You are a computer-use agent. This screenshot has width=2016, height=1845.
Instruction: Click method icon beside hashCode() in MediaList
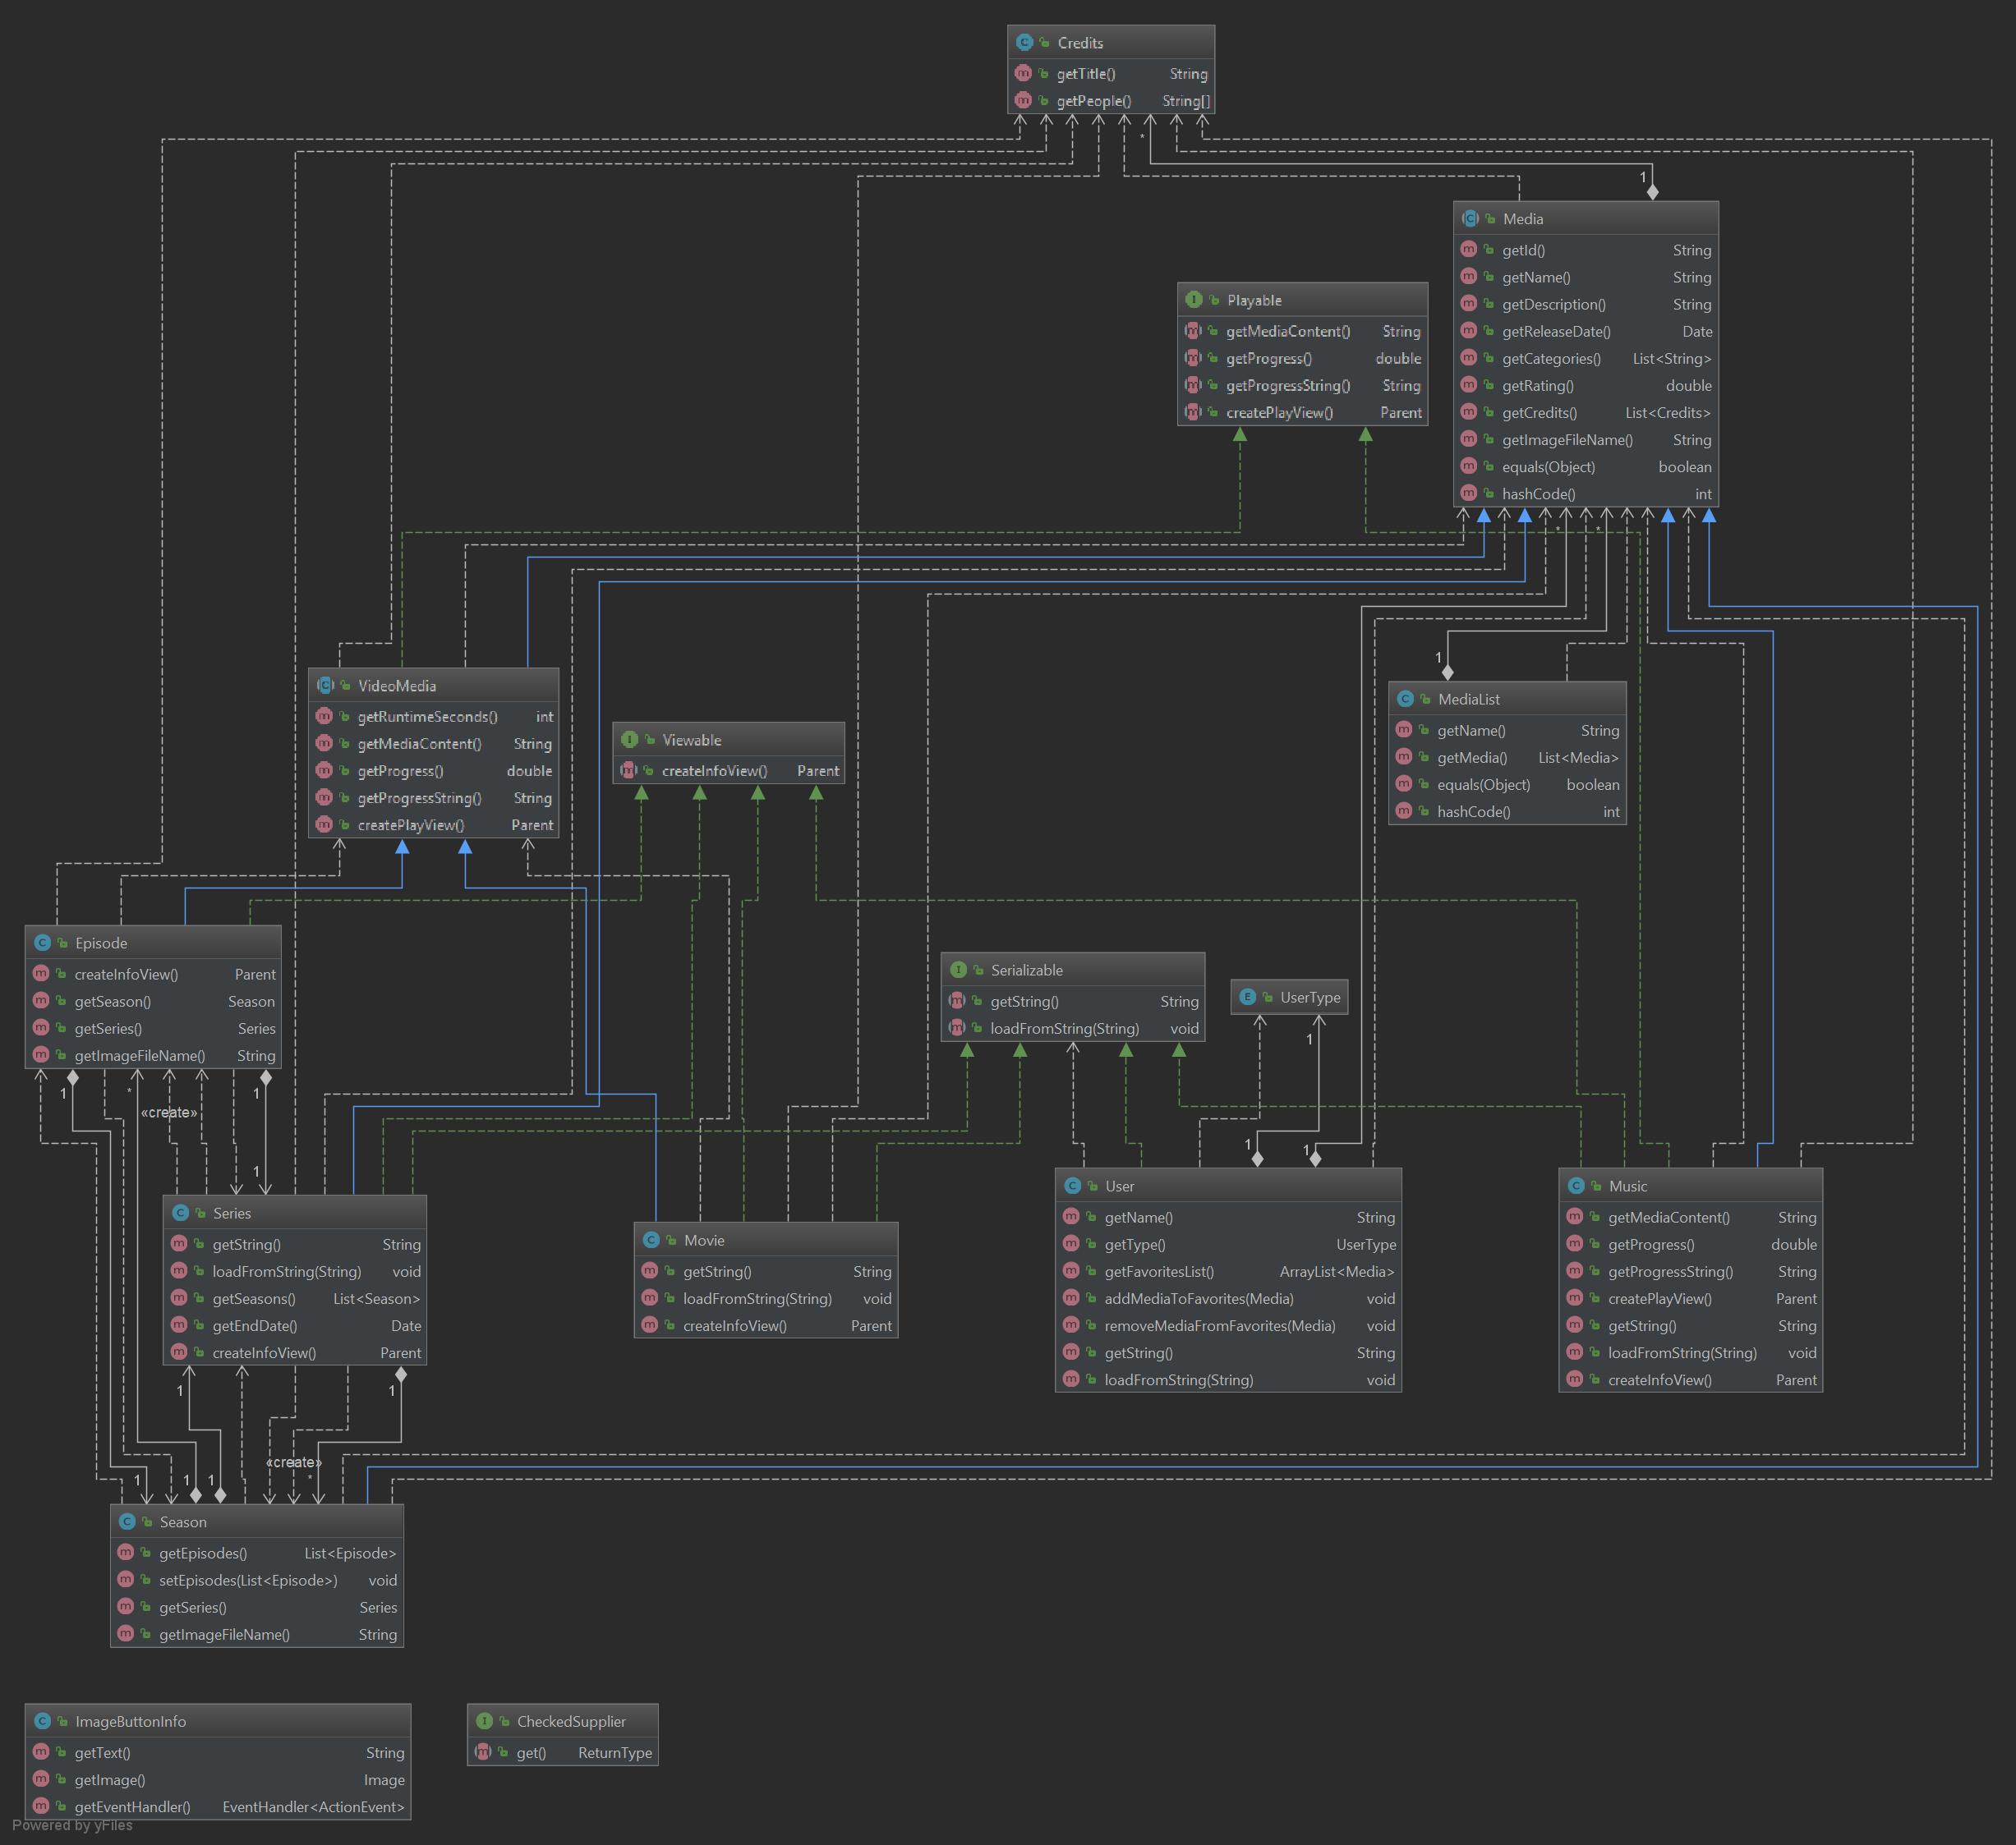[x=1404, y=810]
